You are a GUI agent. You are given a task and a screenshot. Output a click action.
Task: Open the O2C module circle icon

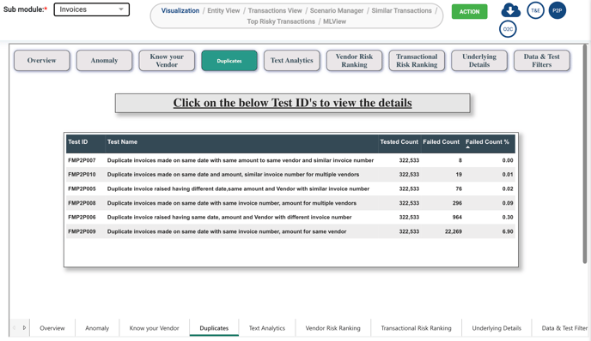tap(508, 29)
